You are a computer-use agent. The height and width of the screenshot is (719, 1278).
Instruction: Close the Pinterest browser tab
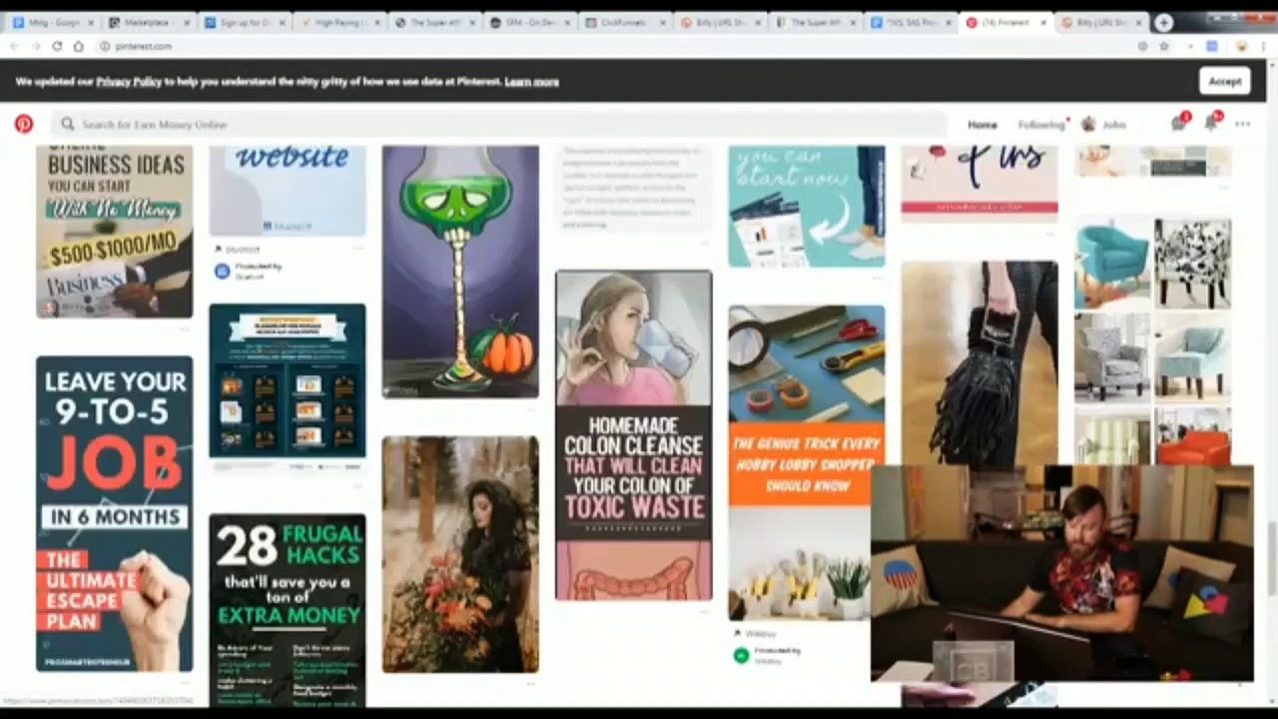coord(1043,22)
